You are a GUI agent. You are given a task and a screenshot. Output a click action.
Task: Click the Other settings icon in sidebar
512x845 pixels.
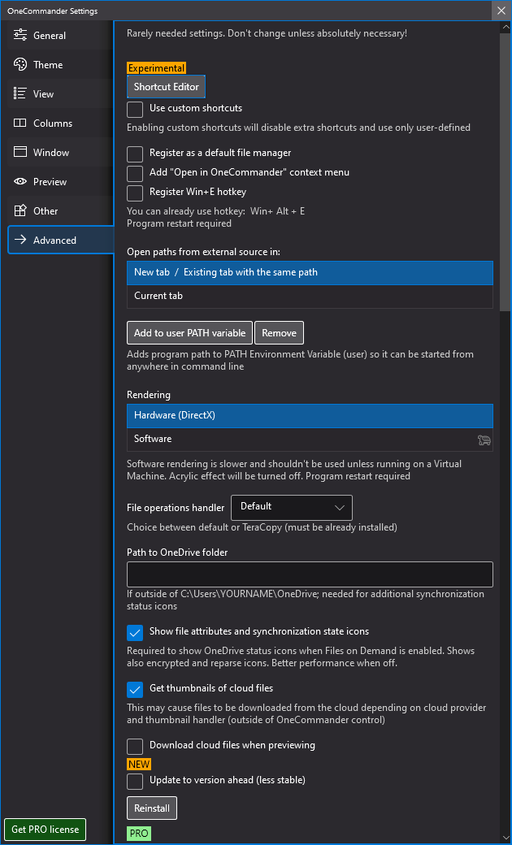pyautogui.click(x=20, y=211)
